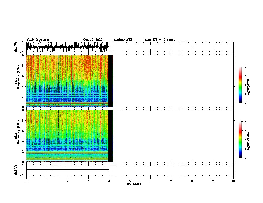The height and width of the screenshot is (203, 263).
Task: Click time axis tick label "3"
Action: coord(88,181)
